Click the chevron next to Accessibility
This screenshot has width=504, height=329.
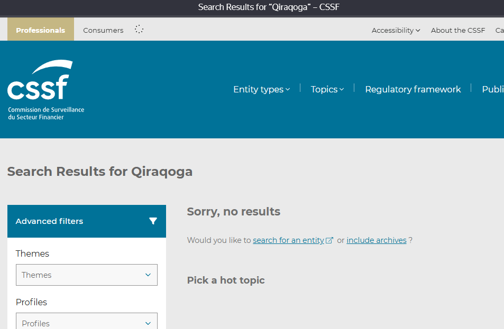click(x=418, y=31)
